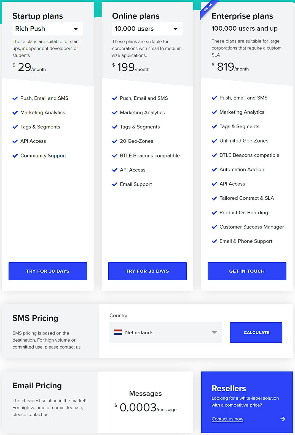
Task: Click the arrow icon in Resellers card
Action: pos(283,419)
